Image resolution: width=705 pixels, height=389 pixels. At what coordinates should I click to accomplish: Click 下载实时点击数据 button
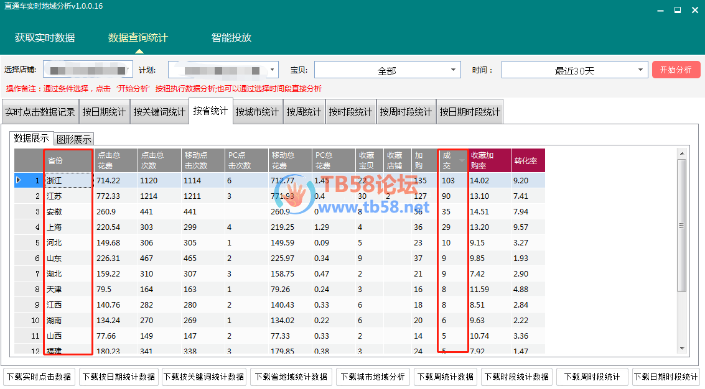(x=40, y=377)
